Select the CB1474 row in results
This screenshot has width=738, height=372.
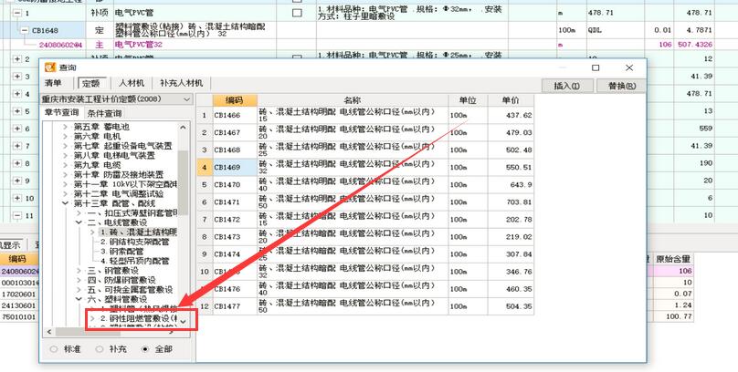tap(365, 254)
